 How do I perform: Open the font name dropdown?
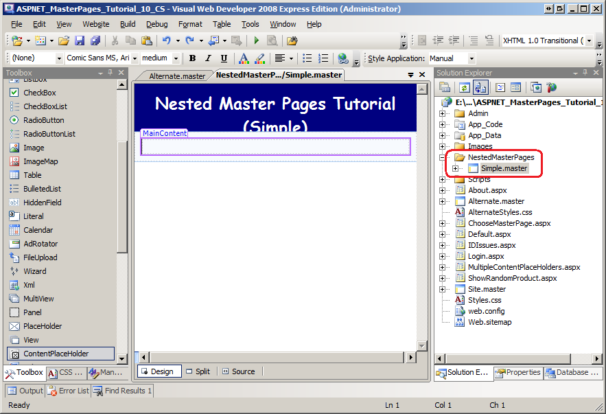[x=135, y=58]
